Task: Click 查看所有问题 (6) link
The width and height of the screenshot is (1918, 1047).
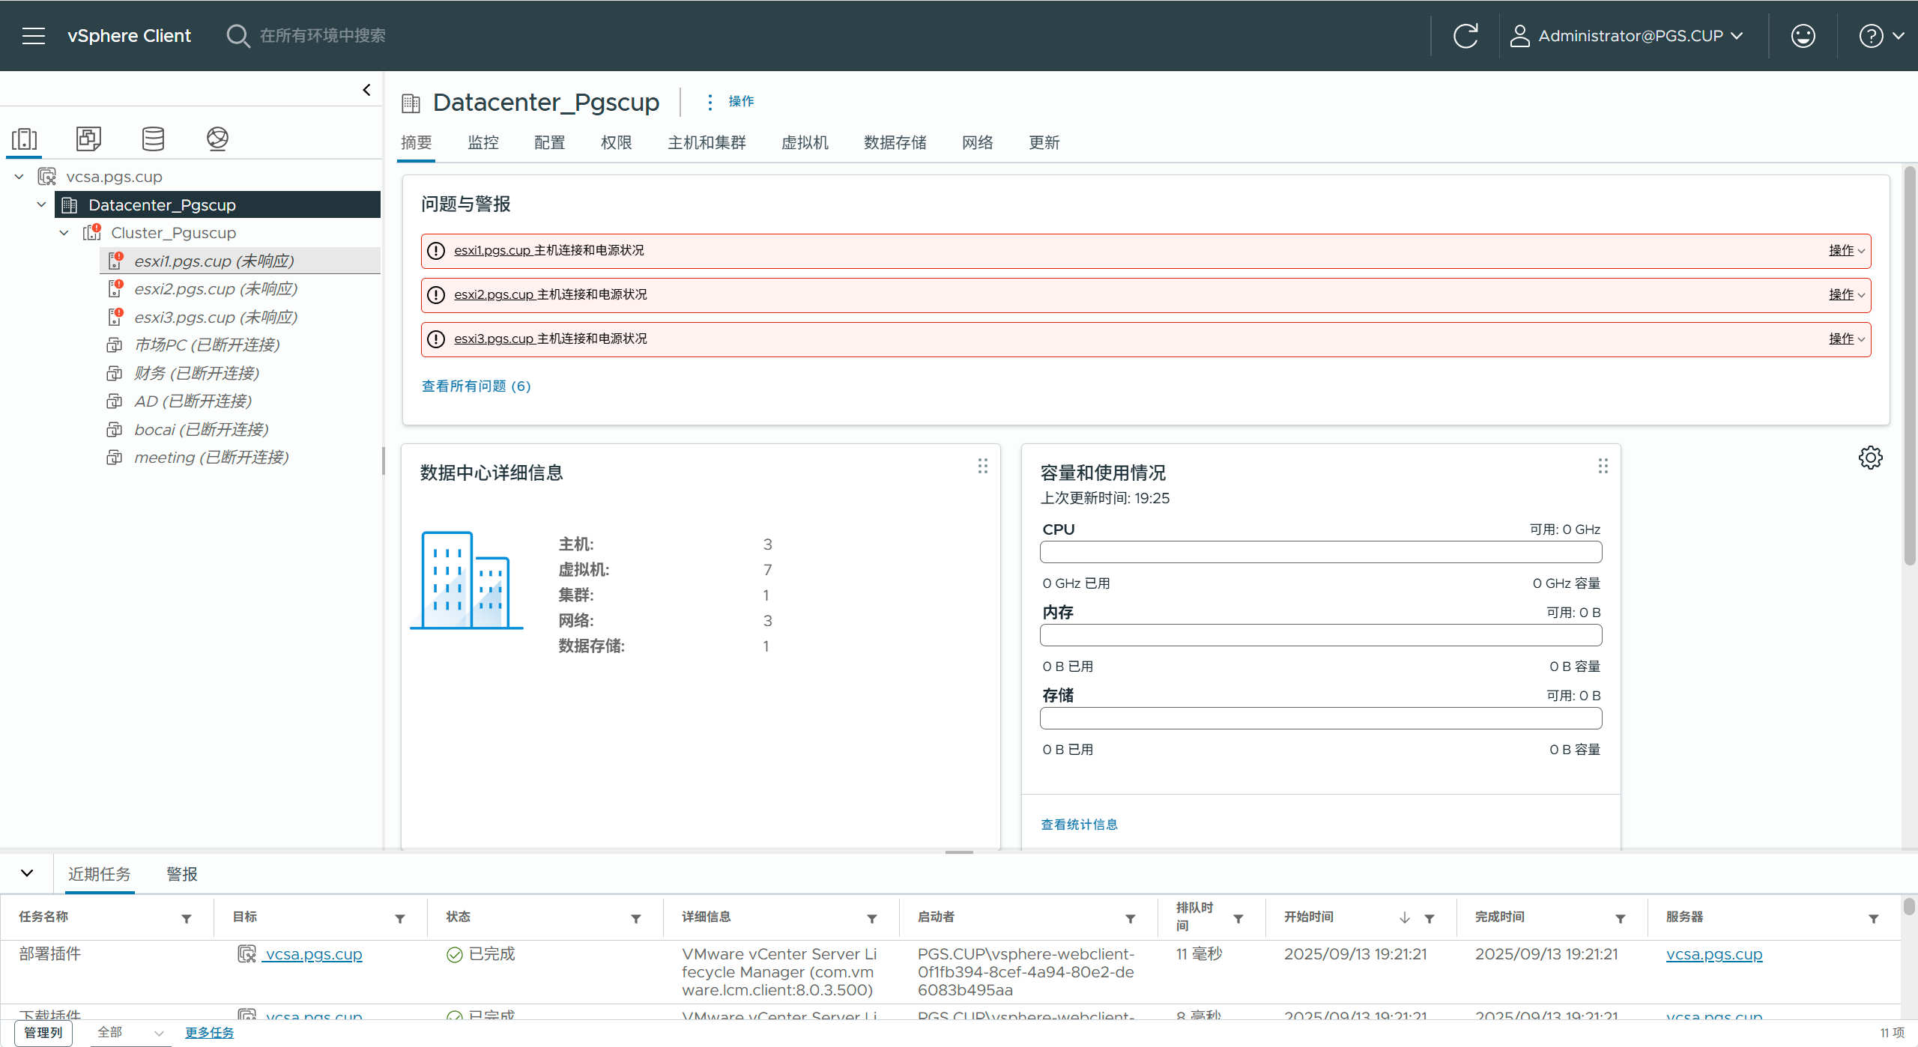Action: click(x=476, y=386)
